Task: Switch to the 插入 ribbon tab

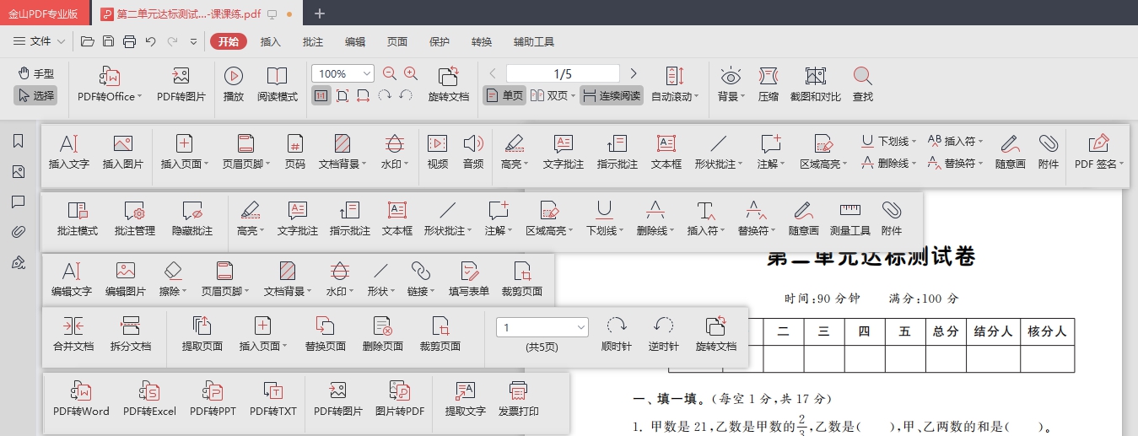Action: (x=271, y=41)
